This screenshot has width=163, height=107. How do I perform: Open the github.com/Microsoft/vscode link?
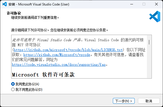coord(57,55)
